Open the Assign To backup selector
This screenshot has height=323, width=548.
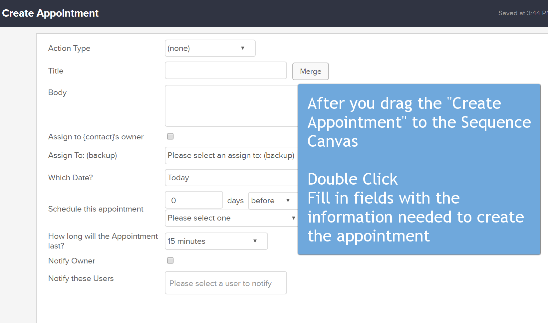tap(231, 155)
